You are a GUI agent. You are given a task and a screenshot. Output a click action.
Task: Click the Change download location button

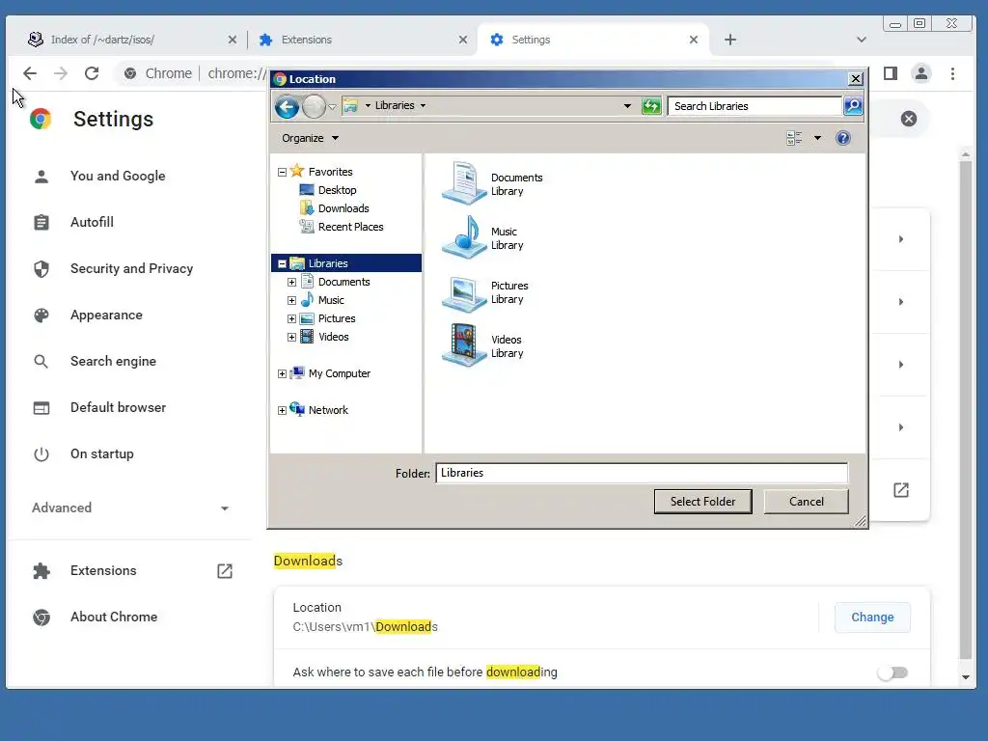pos(872,617)
